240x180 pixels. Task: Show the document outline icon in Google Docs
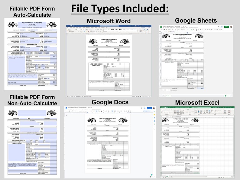point(67,115)
